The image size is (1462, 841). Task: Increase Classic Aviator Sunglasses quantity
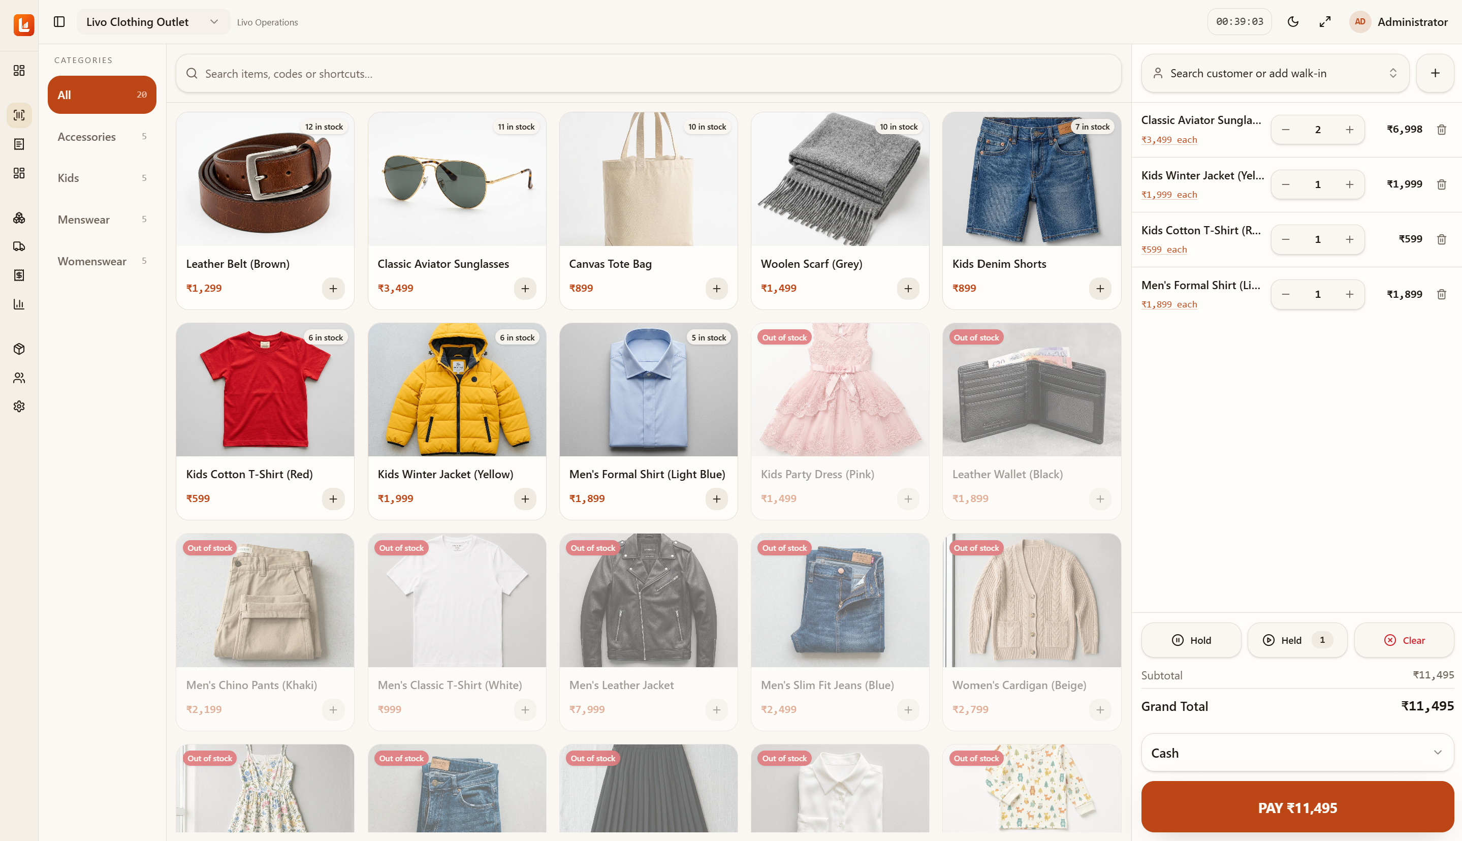click(x=1349, y=130)
